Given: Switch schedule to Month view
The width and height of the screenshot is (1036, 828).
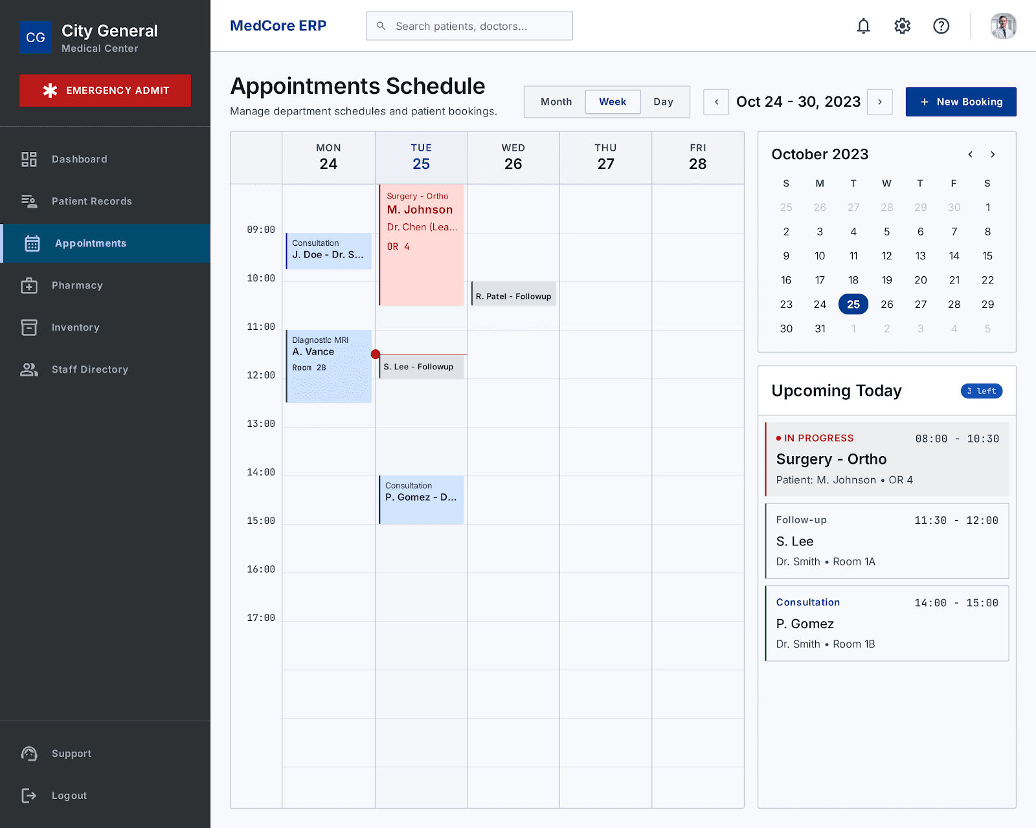Looking at the screenshot, I should pyautogui.click(x=556, y=102).
